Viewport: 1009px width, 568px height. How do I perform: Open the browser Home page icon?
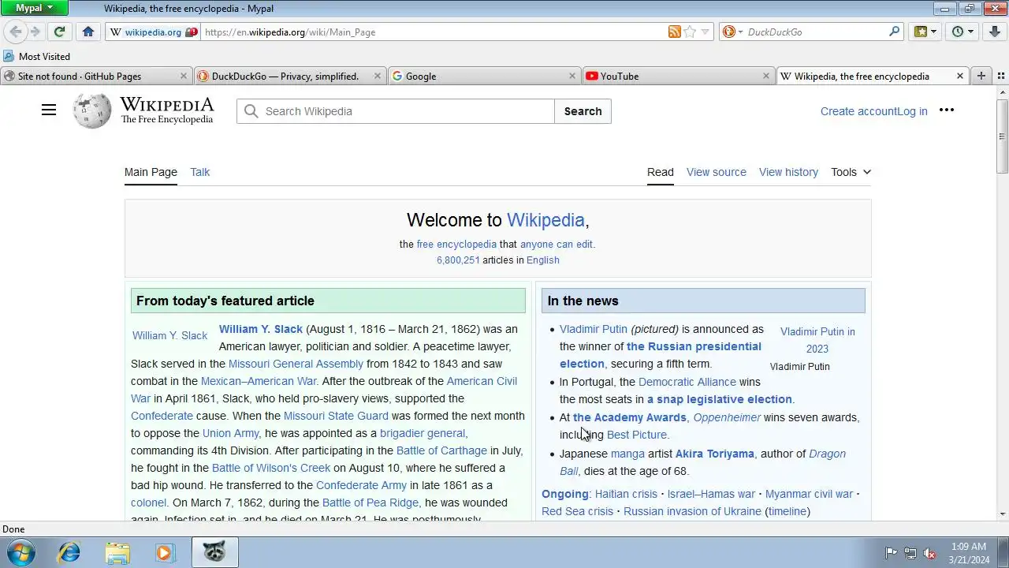click(x=88, y=32)
